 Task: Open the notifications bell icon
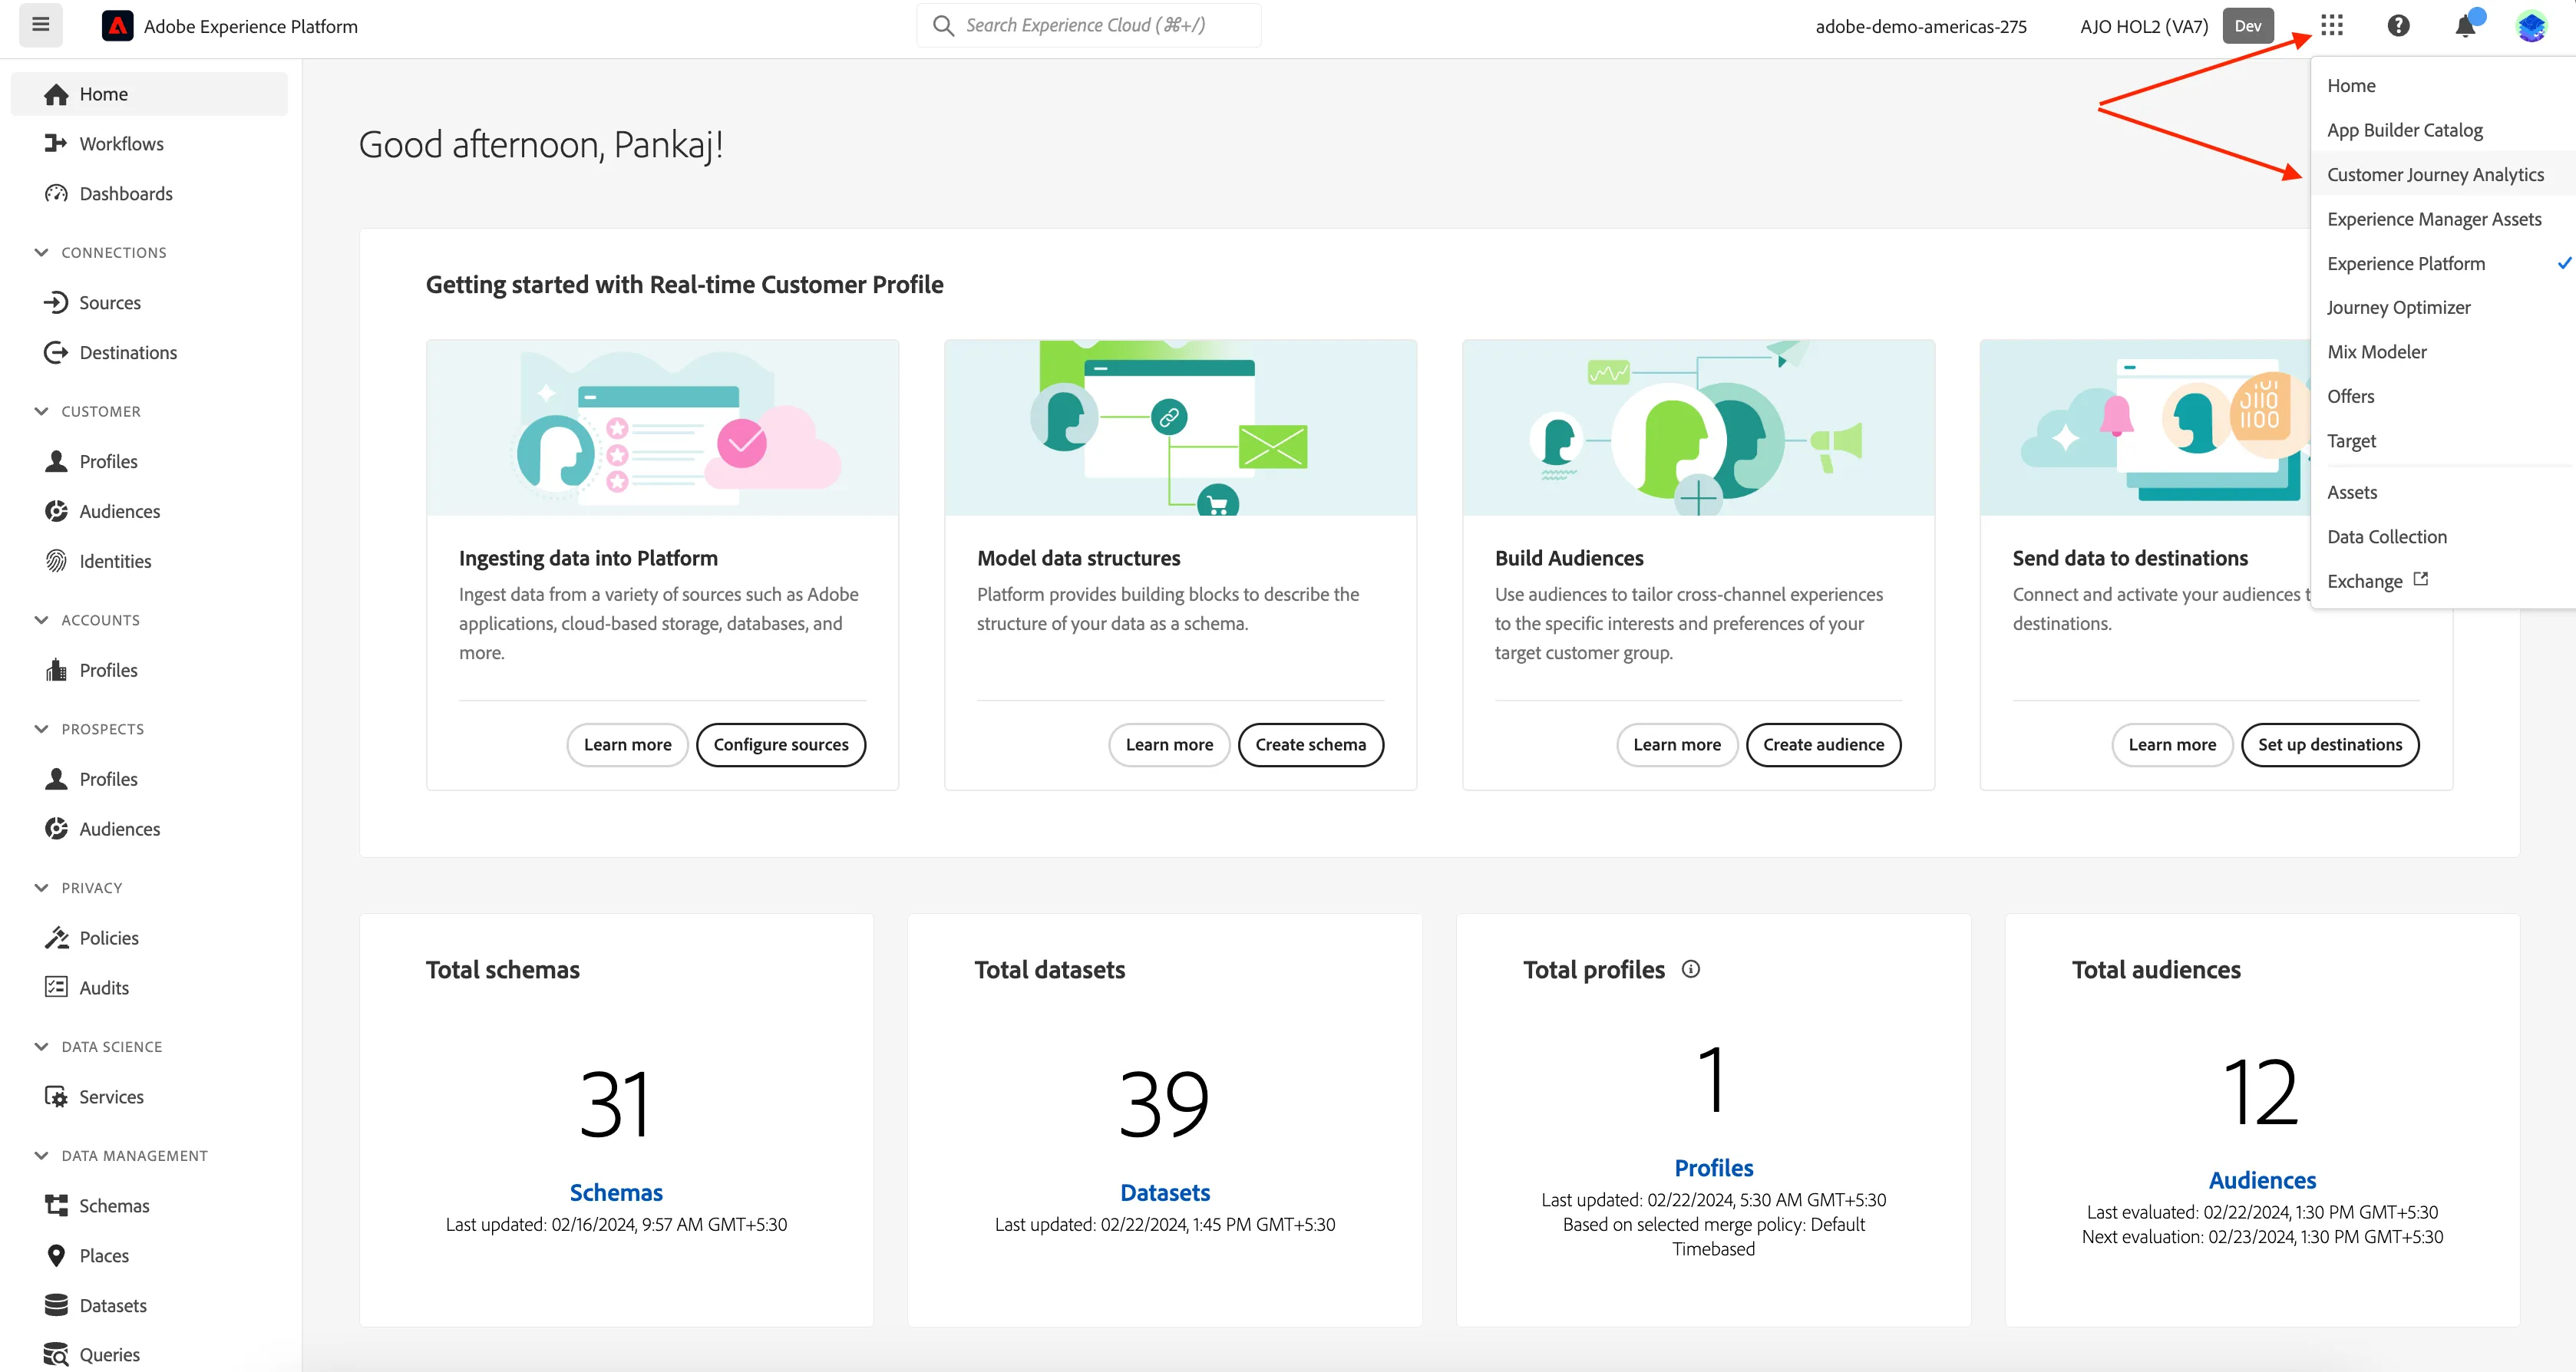(2466, 25)
